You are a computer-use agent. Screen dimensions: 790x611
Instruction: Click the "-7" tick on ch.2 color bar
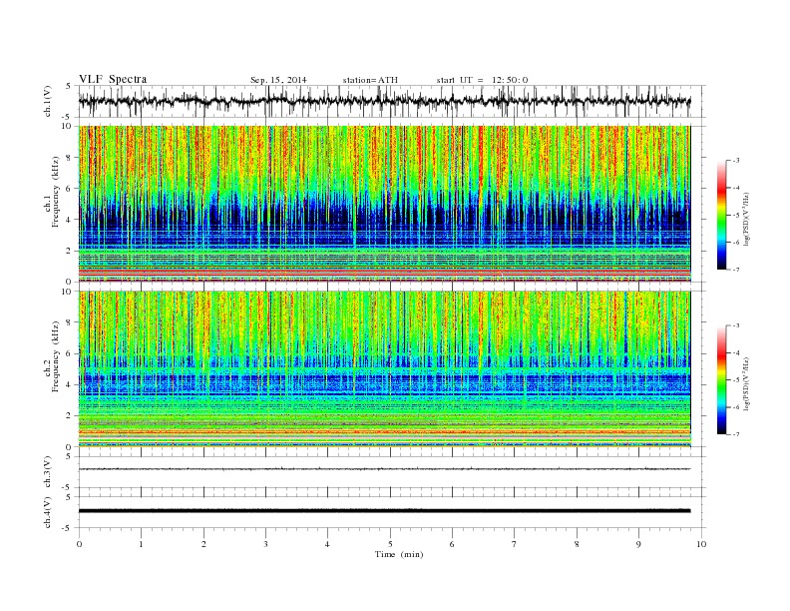click(735, 434)
